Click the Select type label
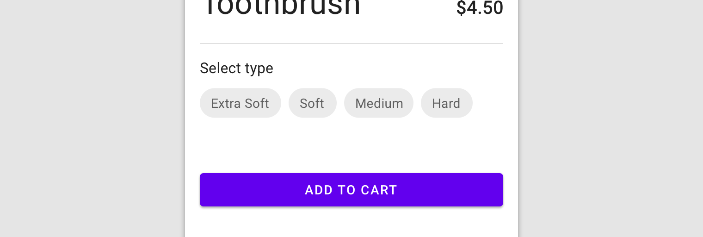Image resolution: width=703 pixels, height=237 pixels. (x=236, y=68)
